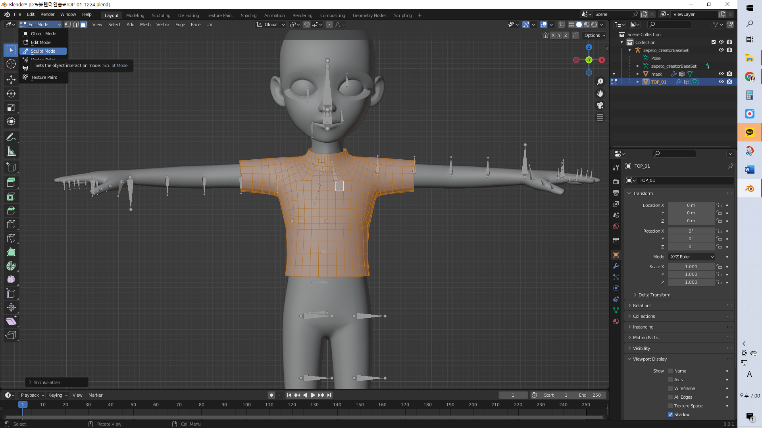Open the Options dropdown
Viewport: 762px width, 428px height.
pos(595,35)
